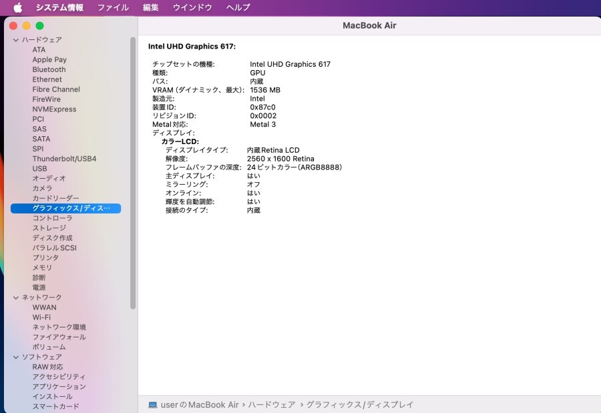This screenshot has height=413, width=601.
Task: Select Wi-Fi in sidebar
Action: [41, 318]
